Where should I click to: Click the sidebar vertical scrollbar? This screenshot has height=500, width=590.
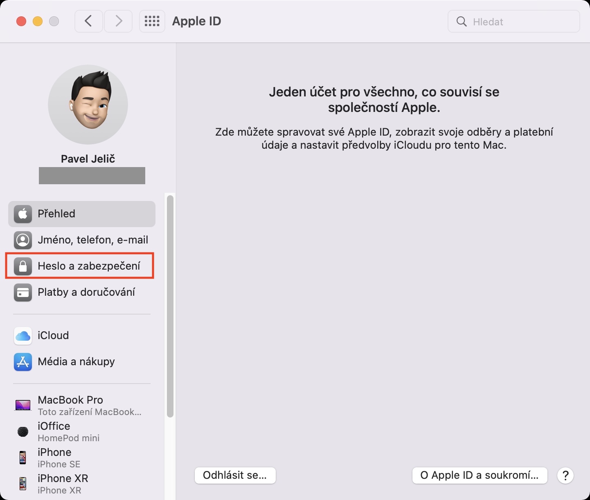170,306
